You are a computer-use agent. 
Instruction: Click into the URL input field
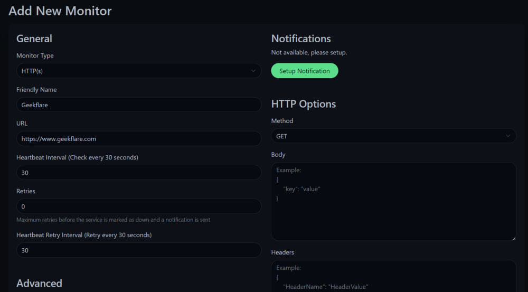point(138,138)
